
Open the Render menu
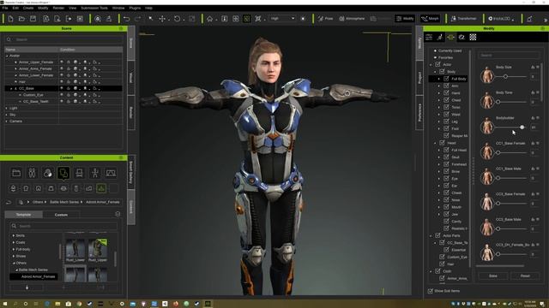pyautogui.click(x=58, y=8)
